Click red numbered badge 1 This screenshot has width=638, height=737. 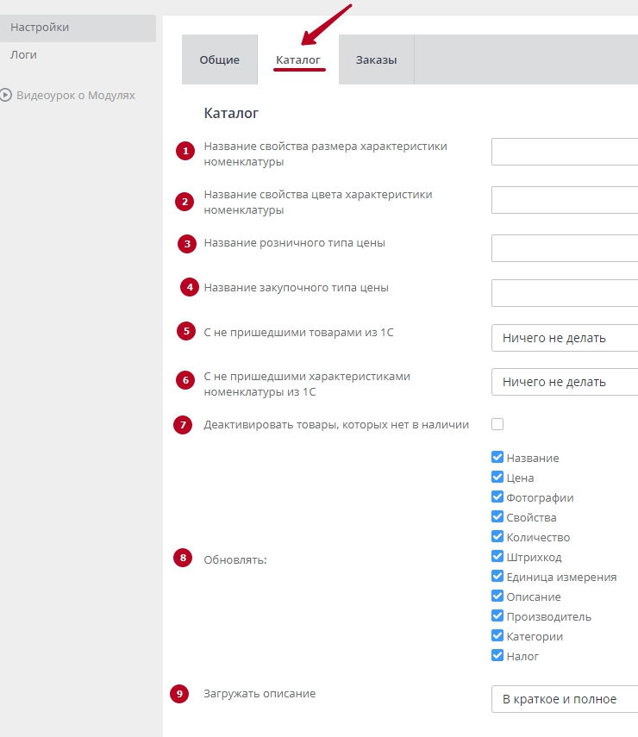pyautogui.click(x=185, y=152)
